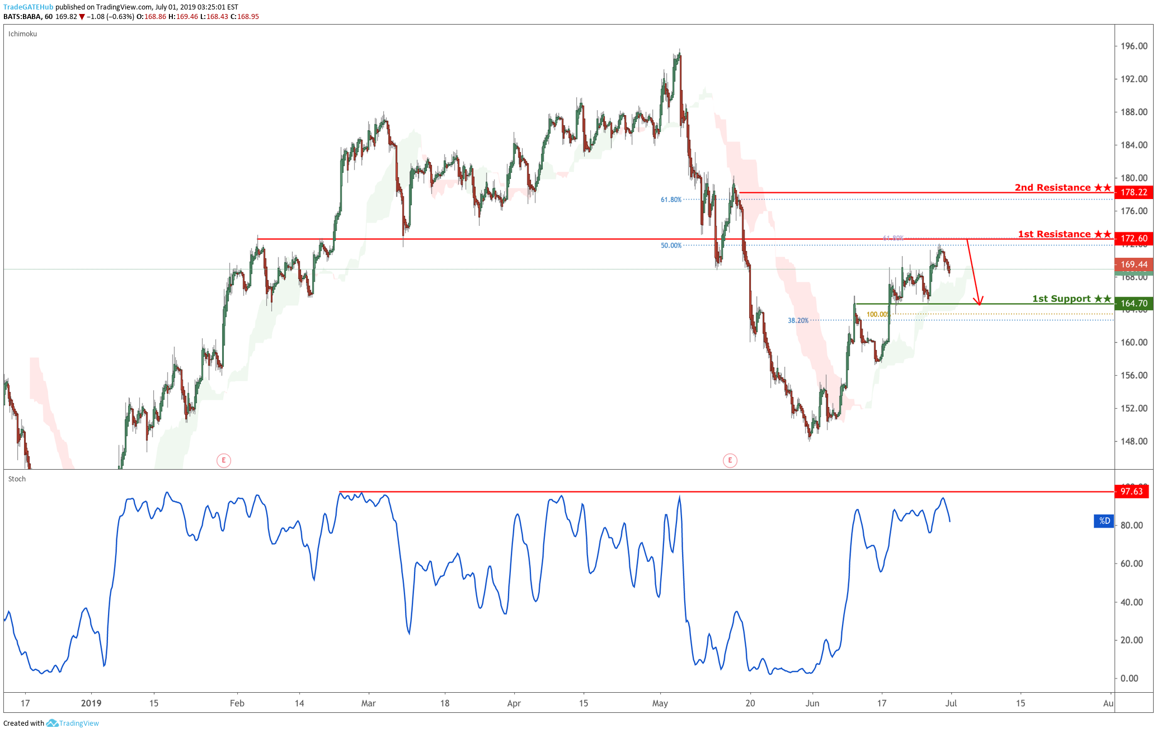Click the Jun date on time axis
The width and height of the screenshot is (1157, 733).
pyautogui.click(x=812, y=703)
